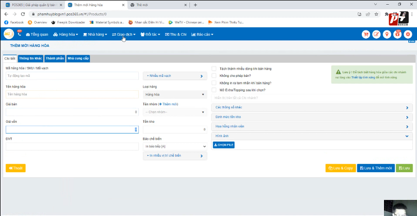Open Thiết lập tính năng link
This screenshot has width=417, height=216.
[363, 77]
